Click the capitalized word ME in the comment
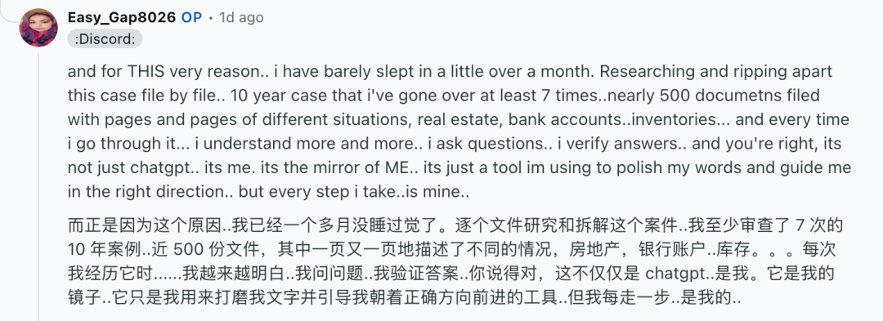The width and height of the screenshot is (883, 321). tap(403, 167)
